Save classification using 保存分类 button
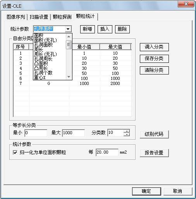 [154, 59]
